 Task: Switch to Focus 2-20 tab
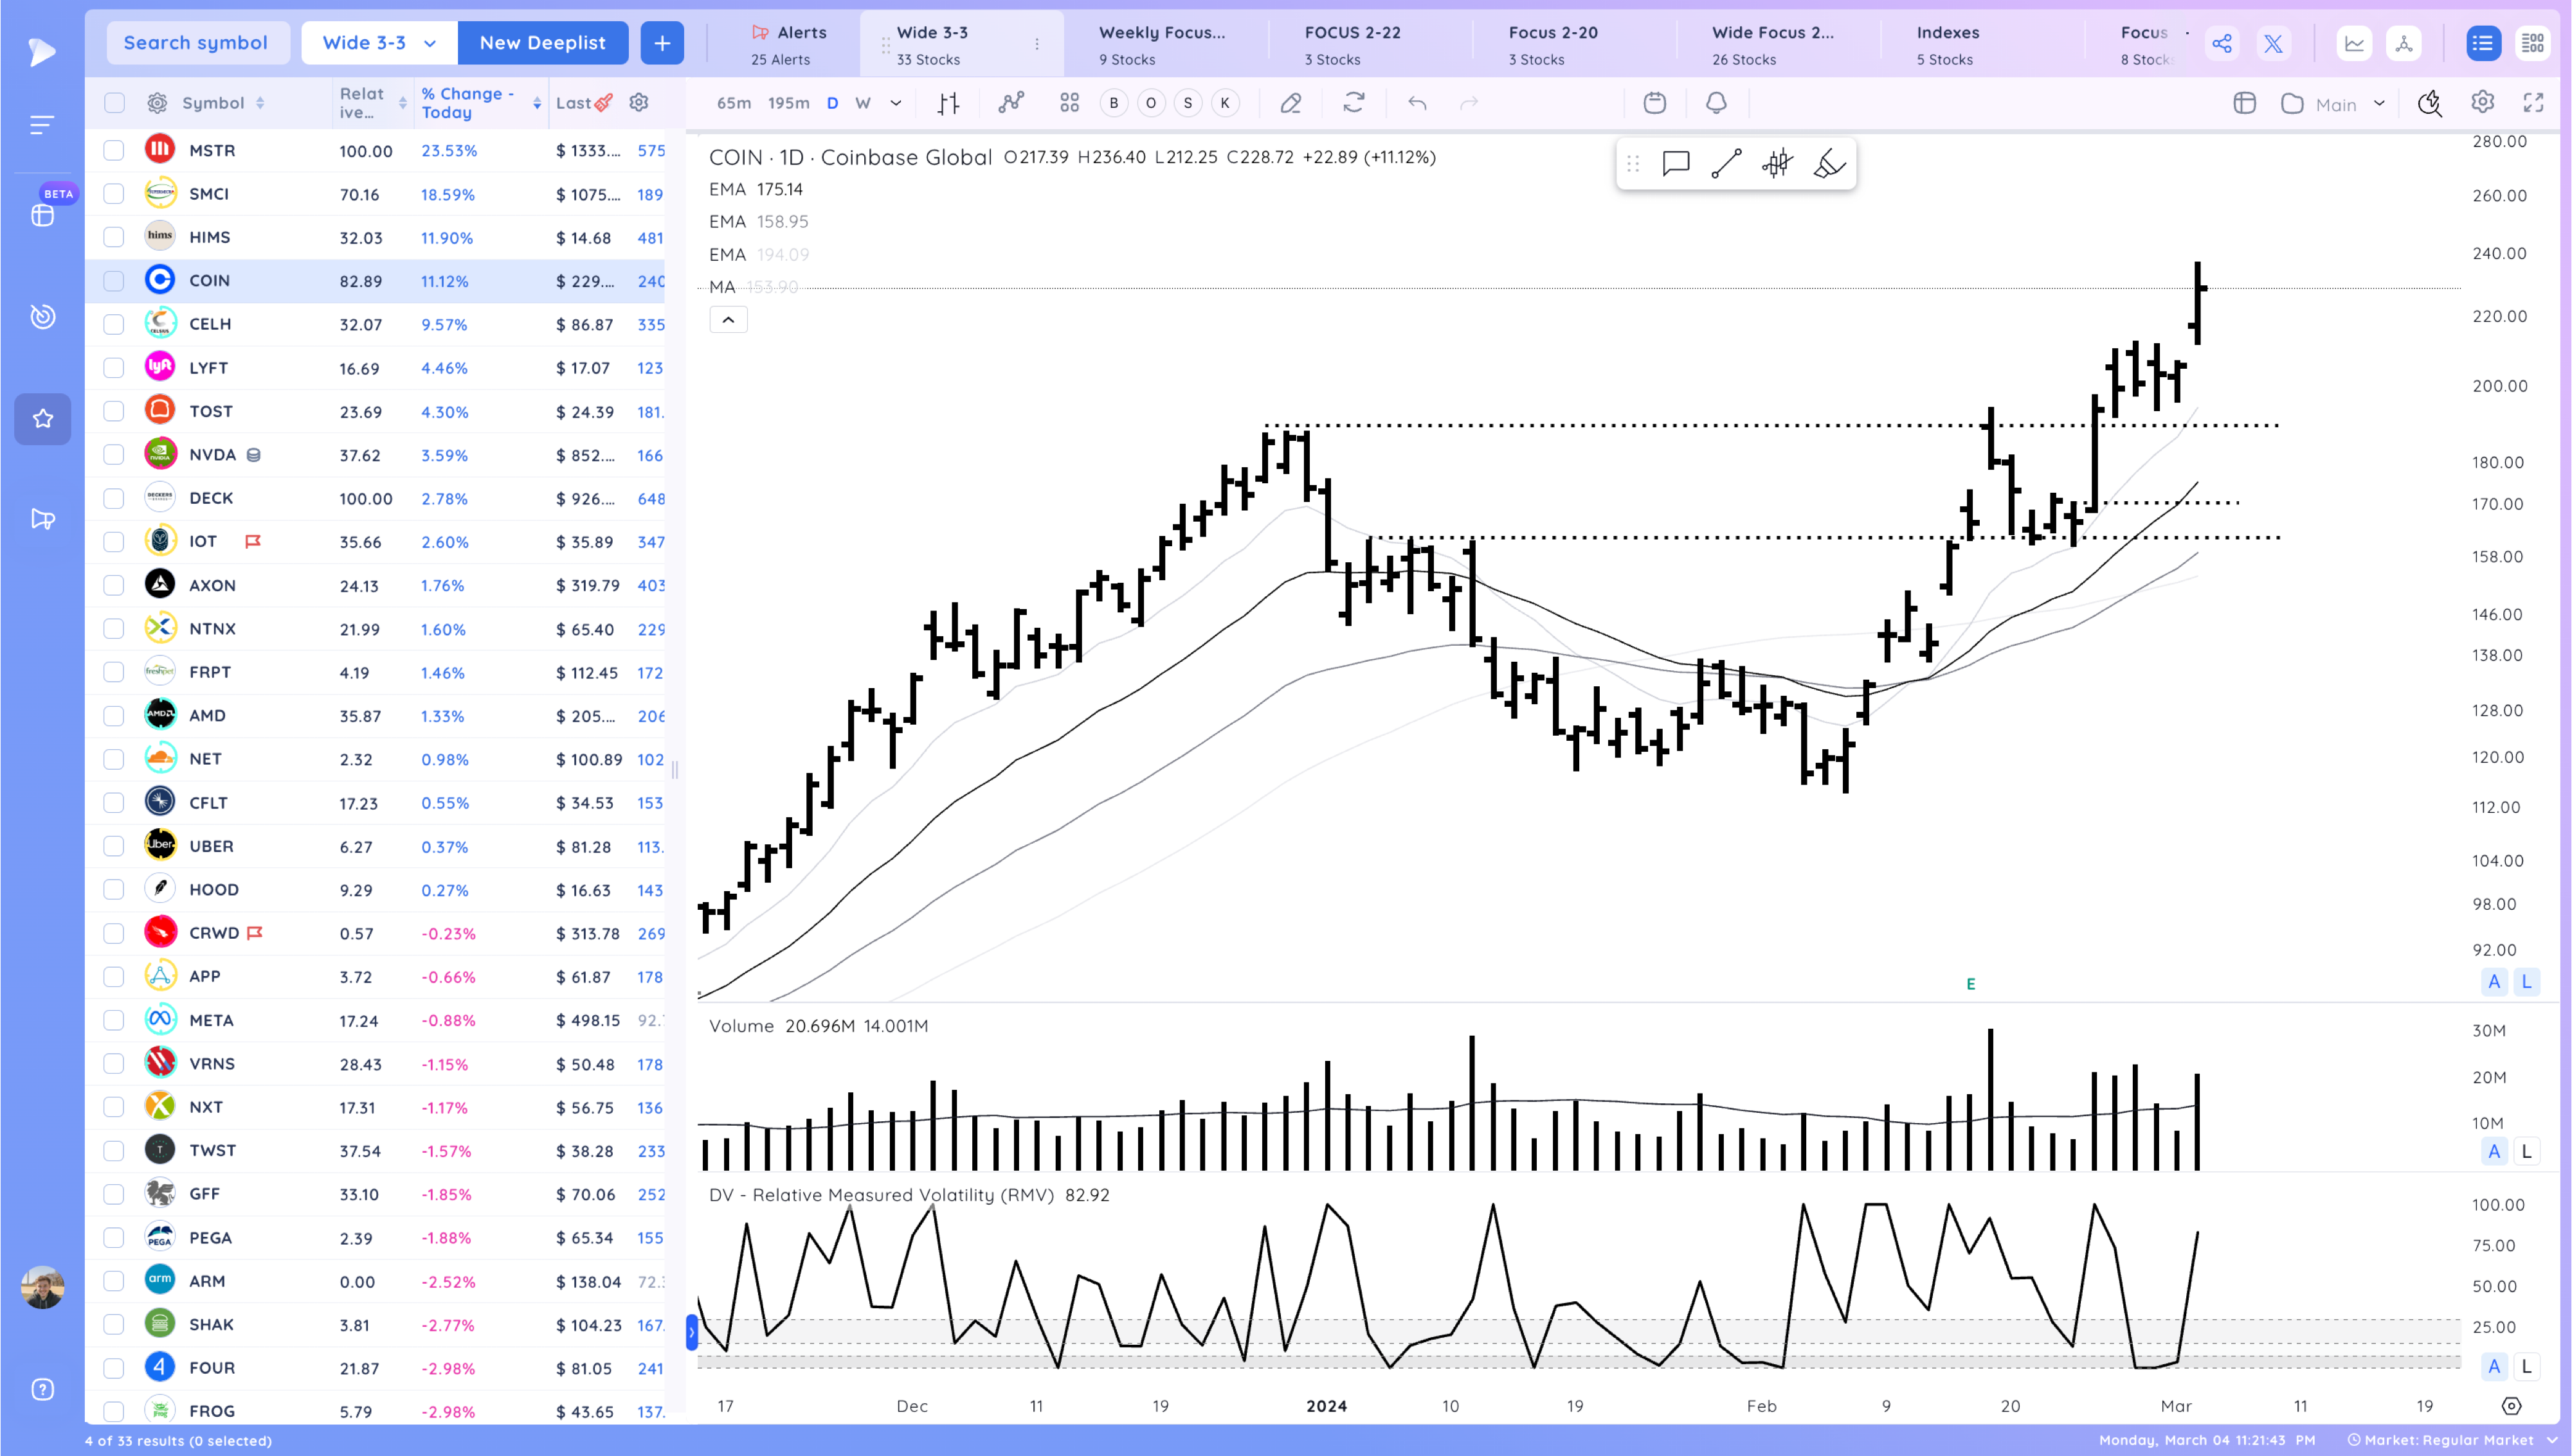click(1553, 45)
